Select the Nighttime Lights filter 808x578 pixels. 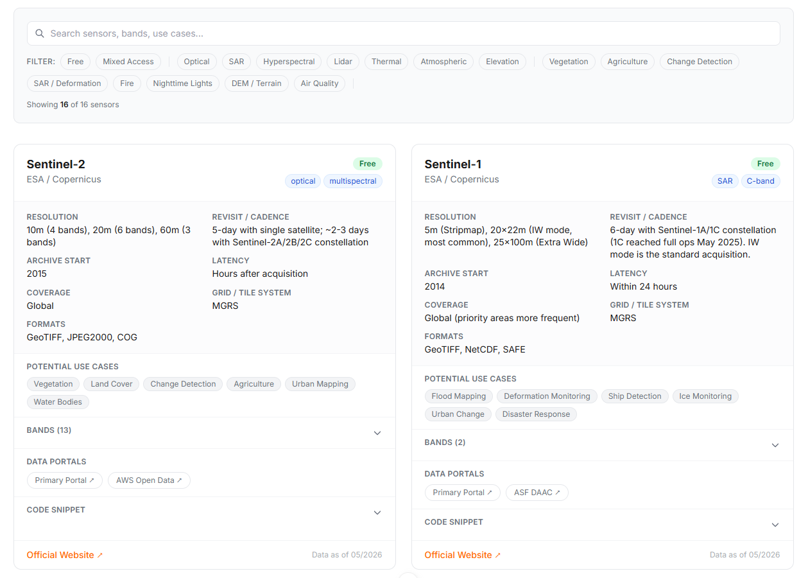[183, 83]
